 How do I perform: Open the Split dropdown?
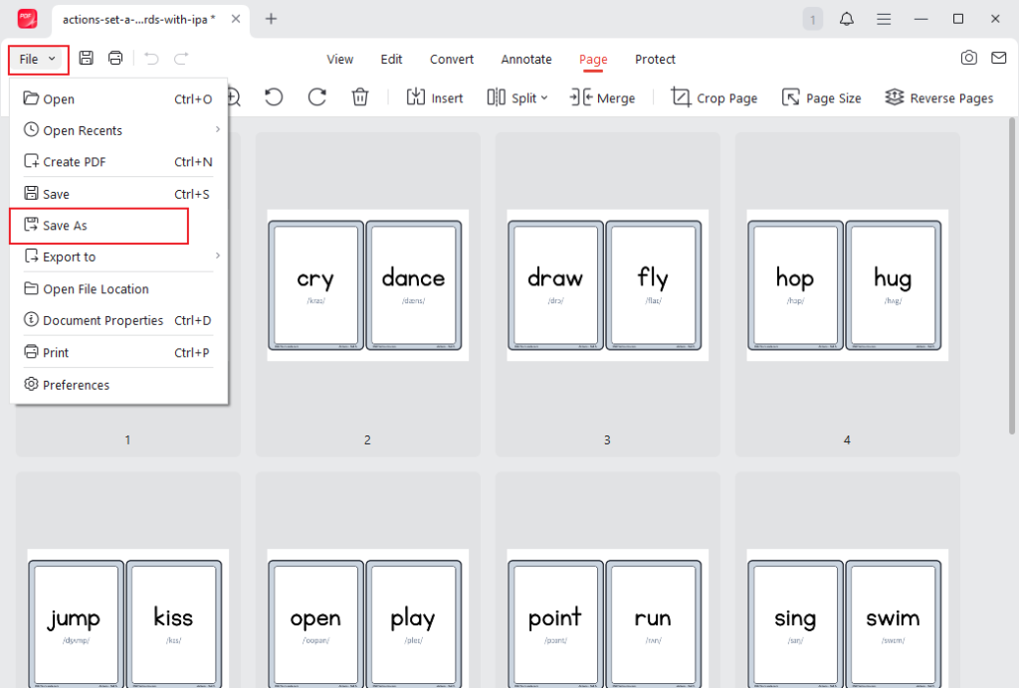pos(517,97)
